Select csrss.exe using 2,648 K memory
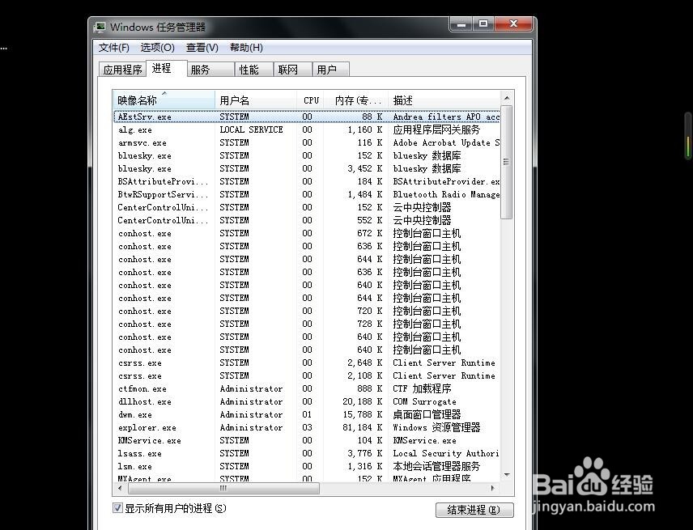The image size is (693, 530). pos(307,363)
